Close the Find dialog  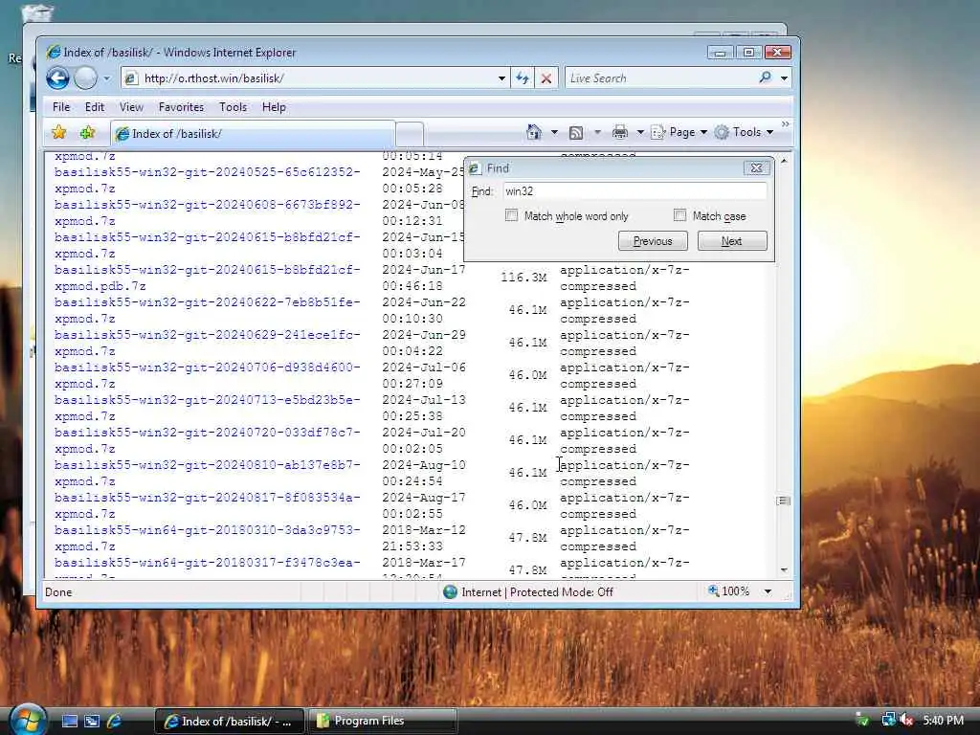click(756, 168)
